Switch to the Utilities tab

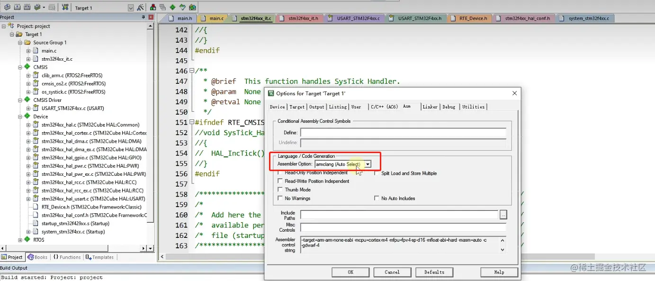coord(474,107)
